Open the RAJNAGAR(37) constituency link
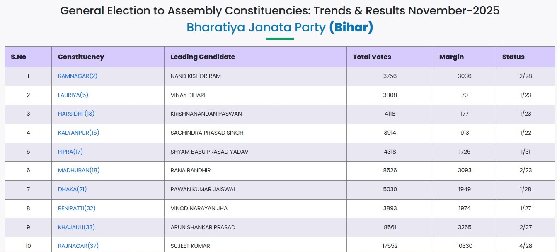The image size is (557, 252). pos(78,246)
